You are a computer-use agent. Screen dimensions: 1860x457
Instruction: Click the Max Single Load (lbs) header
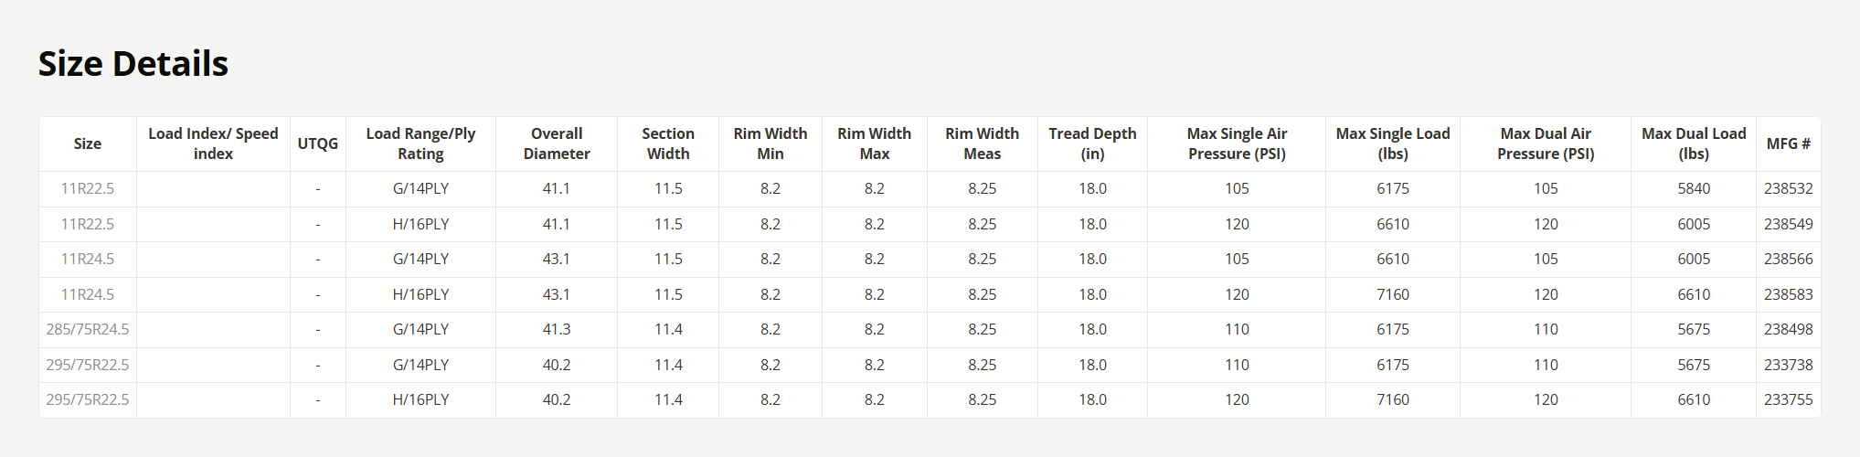point(1392,143)
